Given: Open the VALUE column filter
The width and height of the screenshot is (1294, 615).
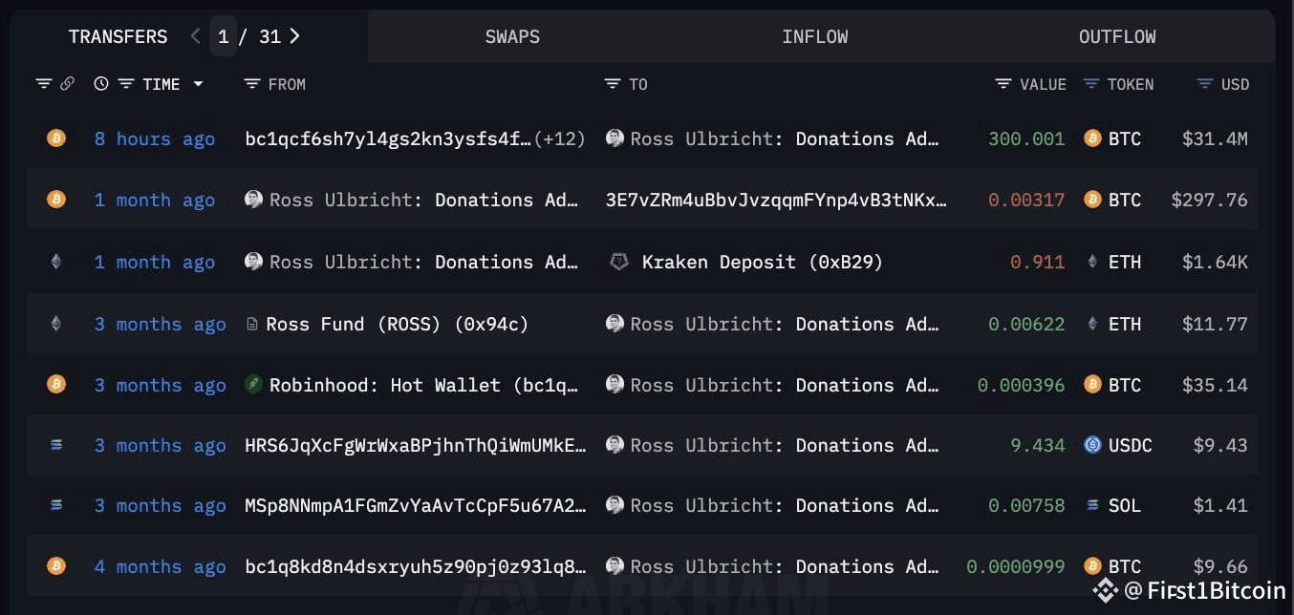Looking at the screenshot, I should click(1003, 84).
